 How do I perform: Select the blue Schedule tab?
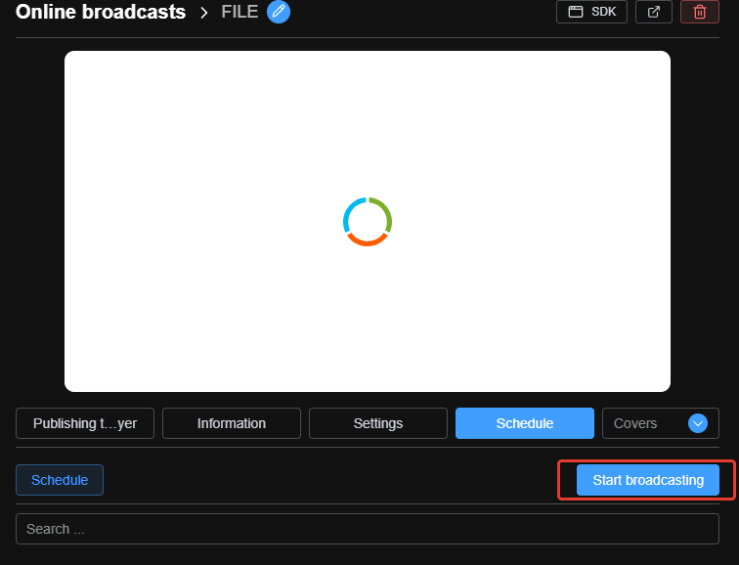click(x=525, y=423)
